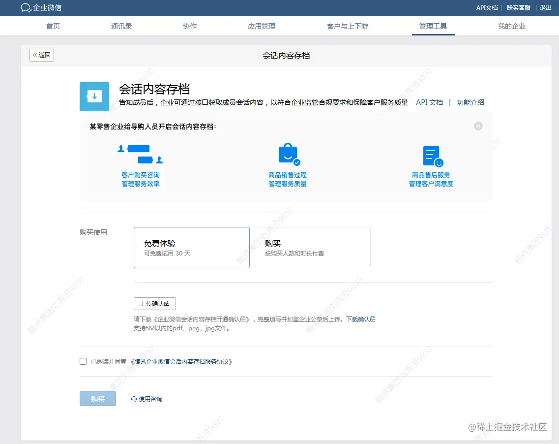Click the 商品销售过程 shopping bag icon
559x444 pixels.
(289, 154)
